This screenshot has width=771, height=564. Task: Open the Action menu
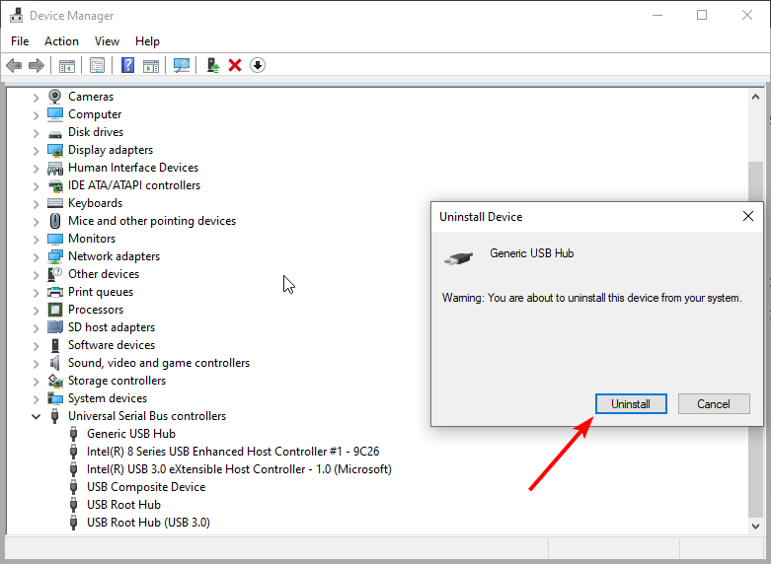coord(61,41)
